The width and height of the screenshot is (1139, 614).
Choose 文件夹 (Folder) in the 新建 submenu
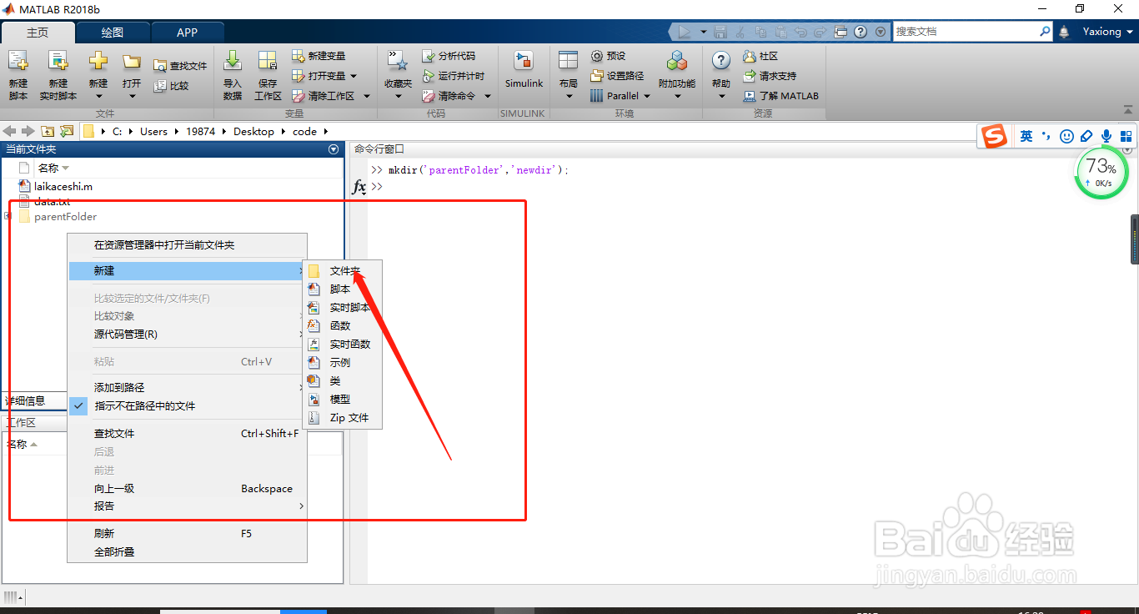point(342,271)
